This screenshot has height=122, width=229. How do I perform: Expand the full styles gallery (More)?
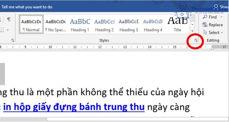(192, 31)
